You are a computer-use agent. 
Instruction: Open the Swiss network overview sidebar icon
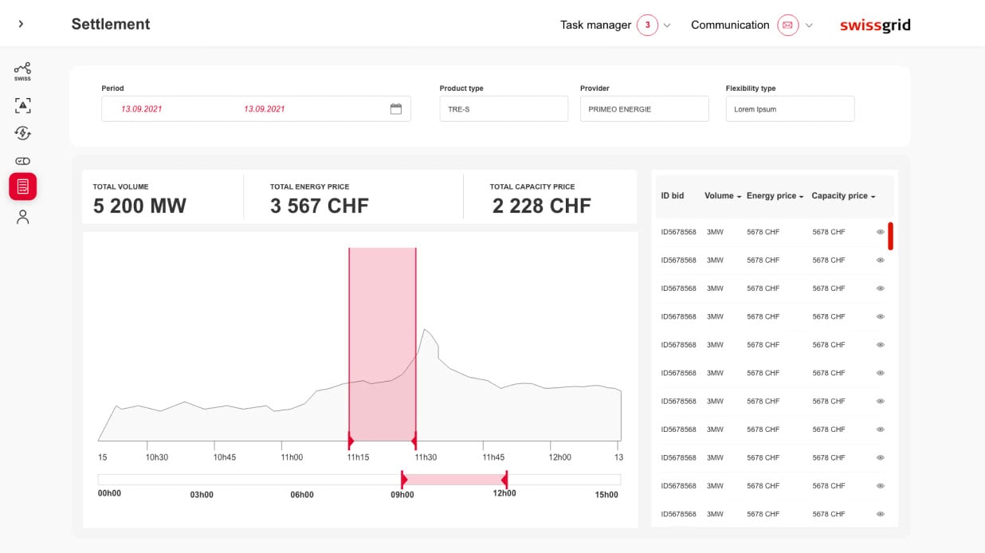[22, 71]
